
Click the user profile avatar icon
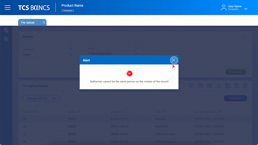224,8
